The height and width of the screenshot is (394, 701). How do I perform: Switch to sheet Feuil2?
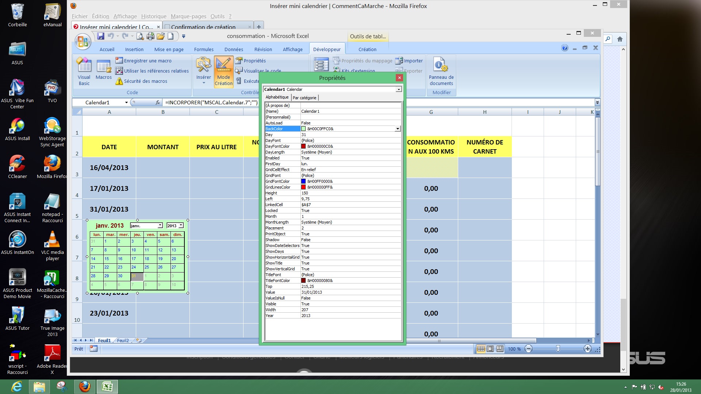[123, 340]
